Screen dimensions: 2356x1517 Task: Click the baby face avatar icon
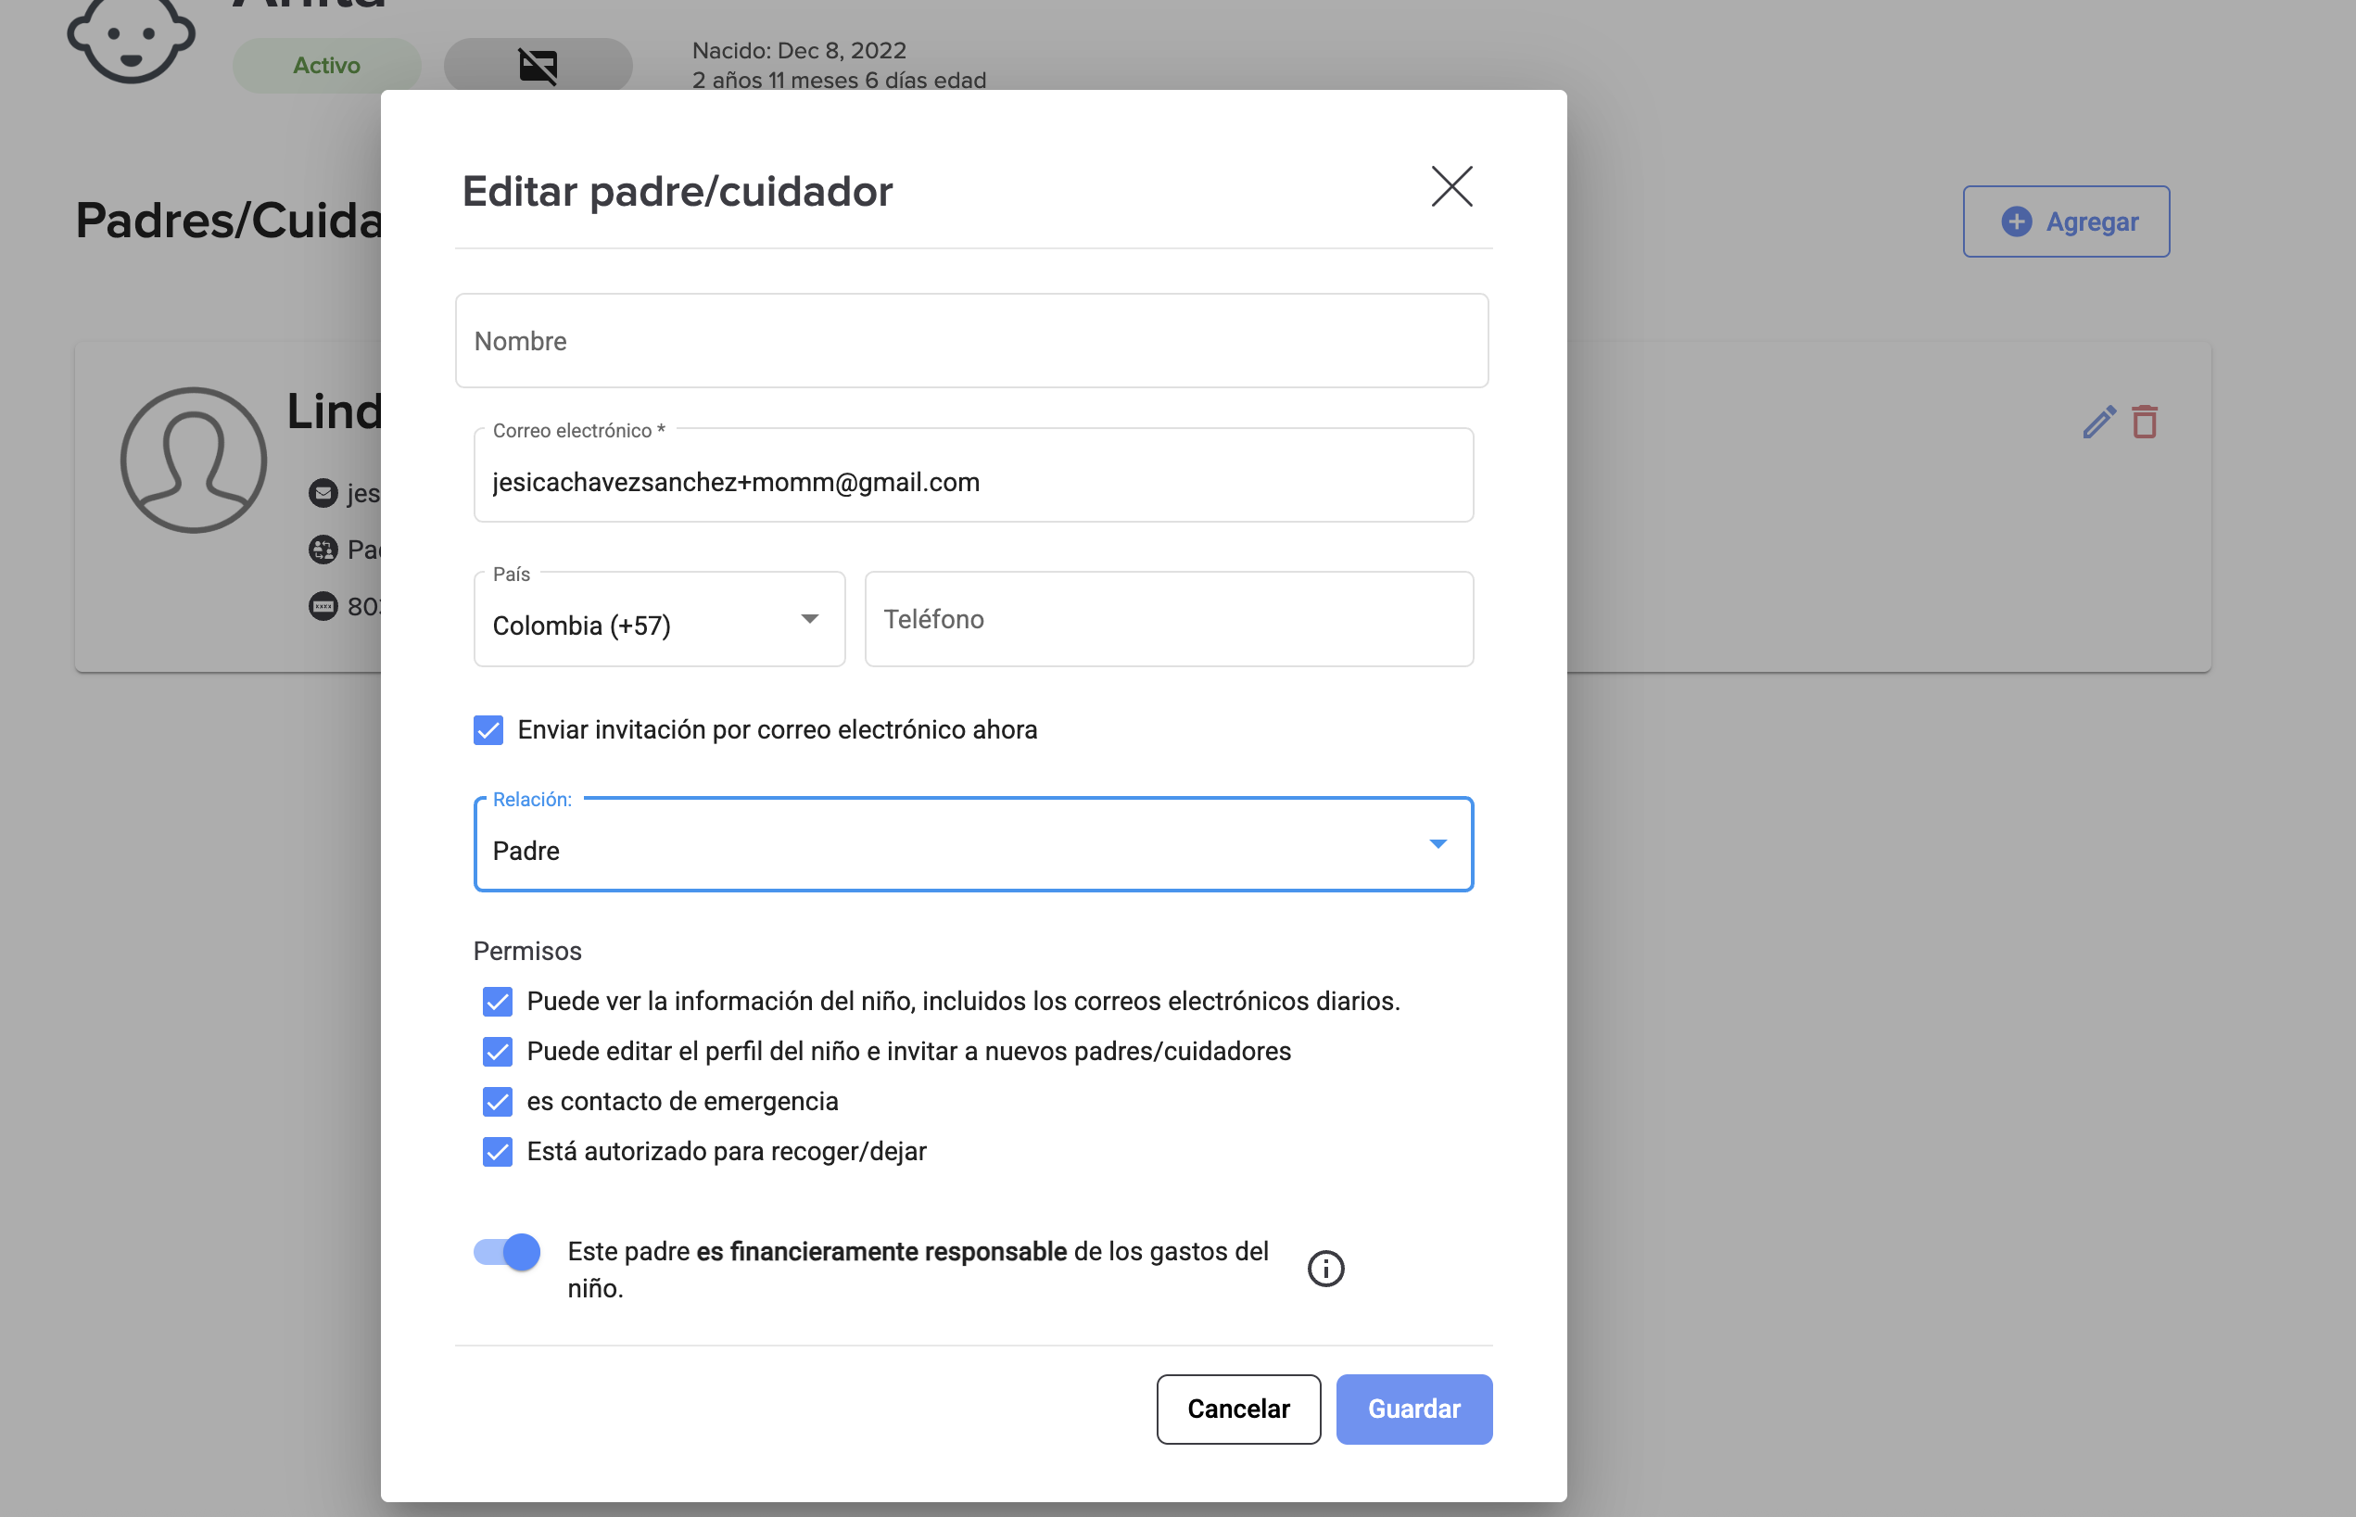point(131,40)
